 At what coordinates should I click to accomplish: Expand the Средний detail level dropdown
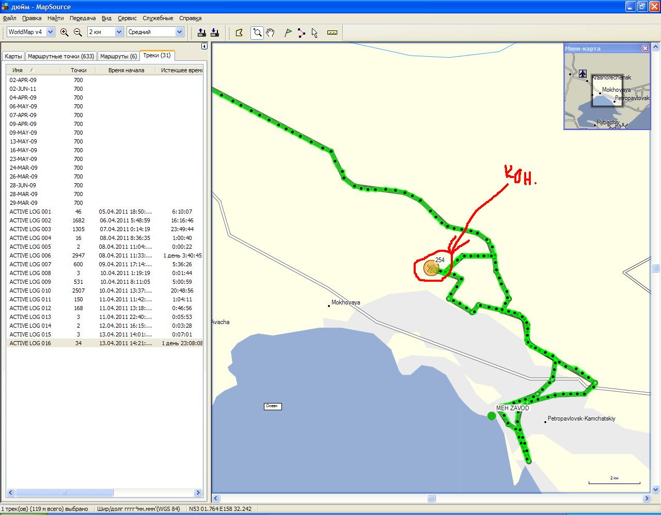(x=179, y=32)
